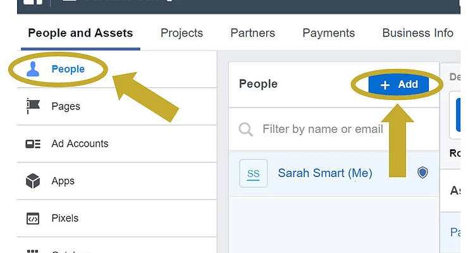
Task: Click the People person icon in sidebar
Action: tap(33, 70)
